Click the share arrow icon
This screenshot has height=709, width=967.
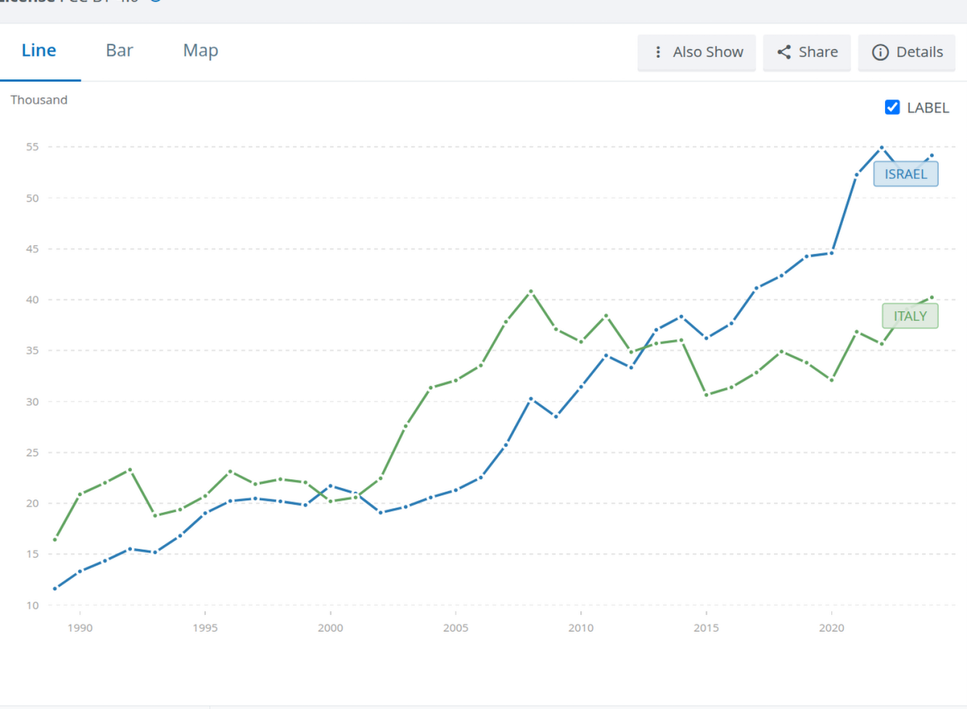(x=784, y=52)
